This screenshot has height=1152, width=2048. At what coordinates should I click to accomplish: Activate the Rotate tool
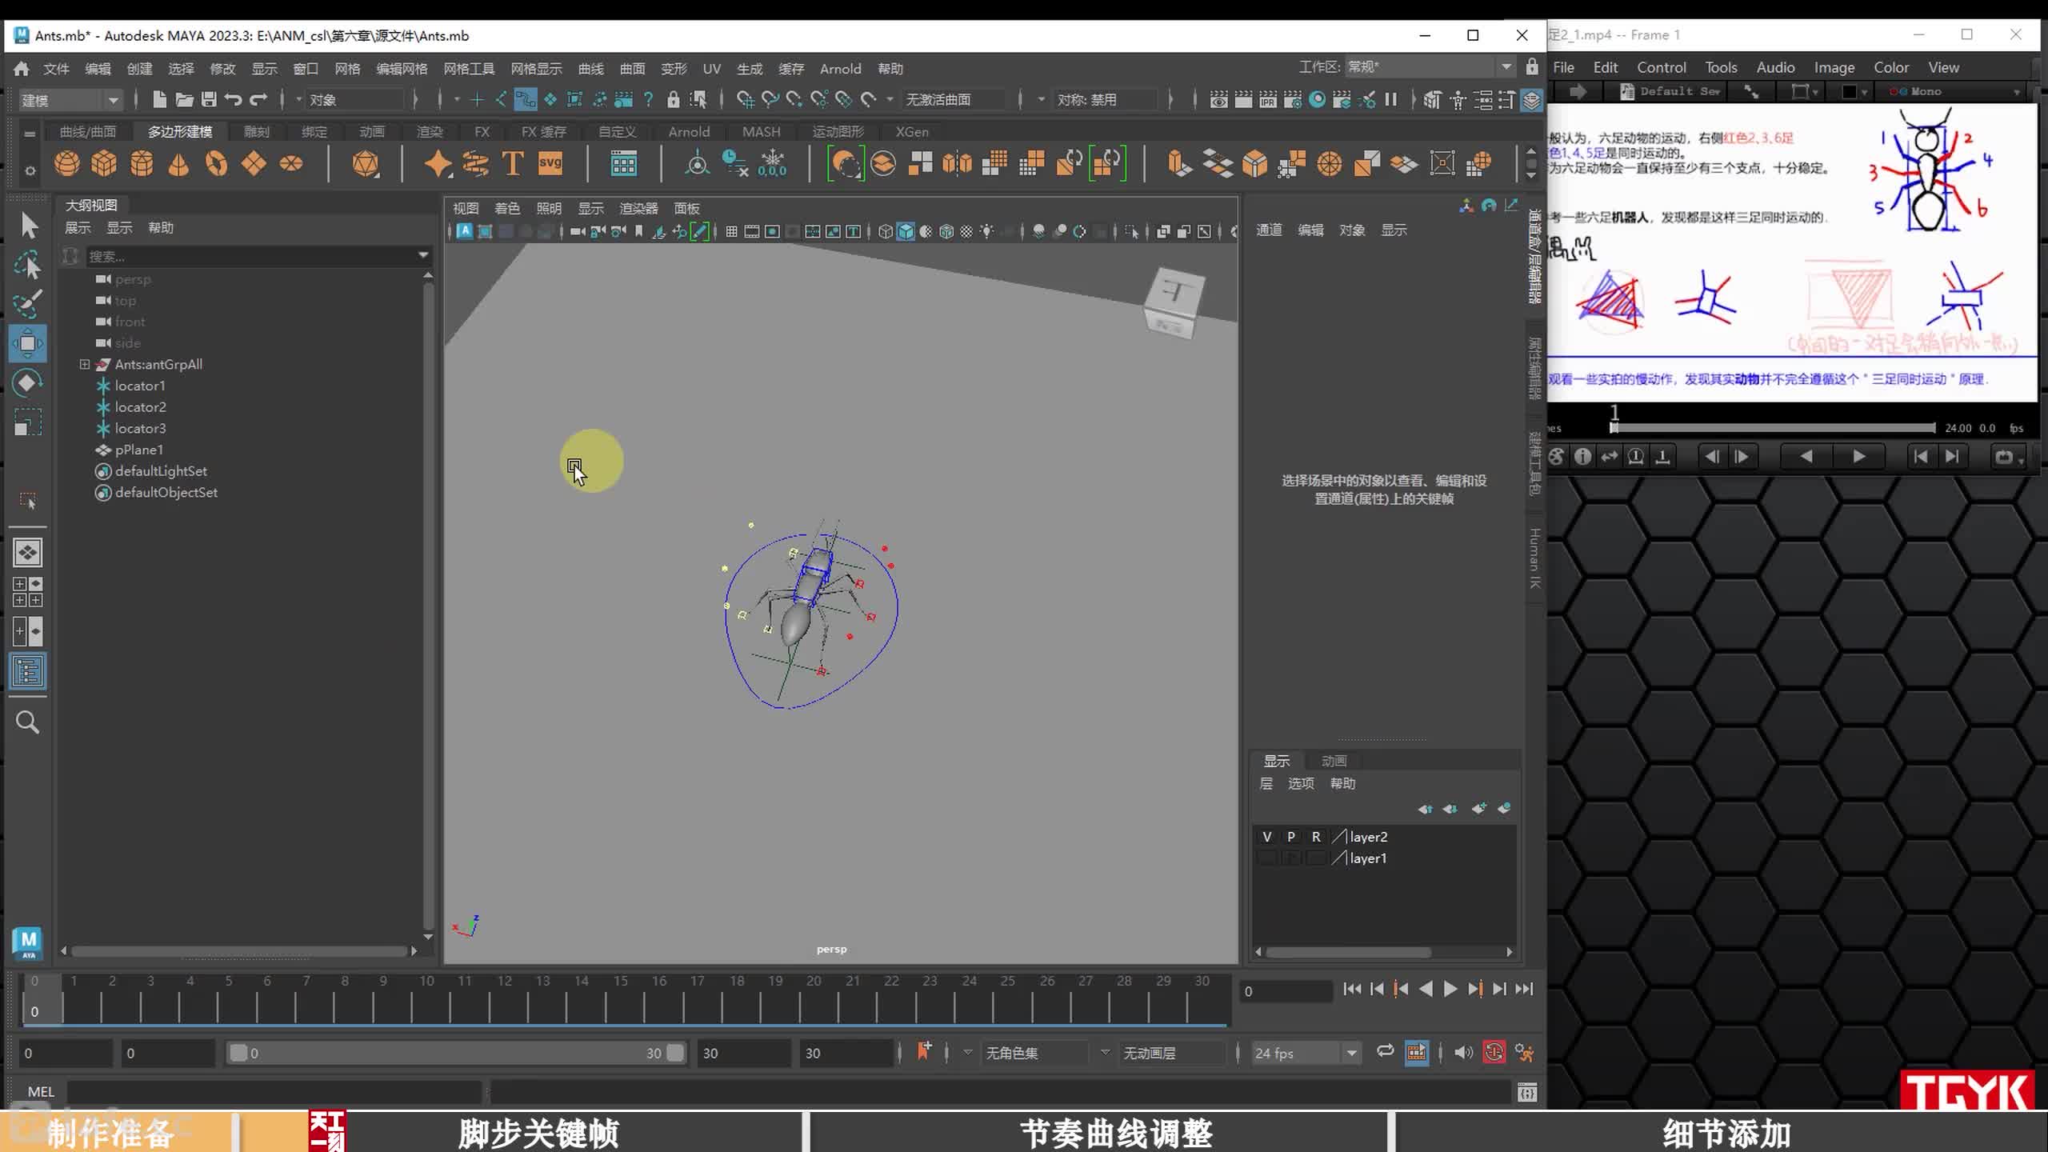coord(28,383)
